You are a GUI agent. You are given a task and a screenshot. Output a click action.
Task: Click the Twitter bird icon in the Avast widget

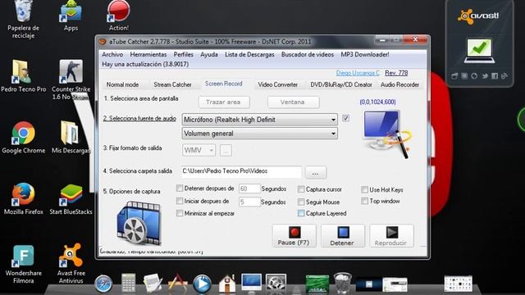(485, 76)
